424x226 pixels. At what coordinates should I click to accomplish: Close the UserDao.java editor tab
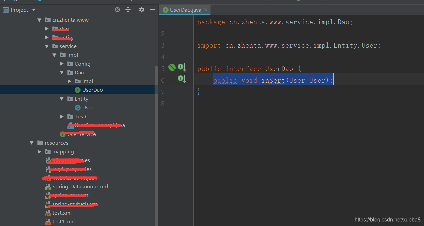point(206,10)
